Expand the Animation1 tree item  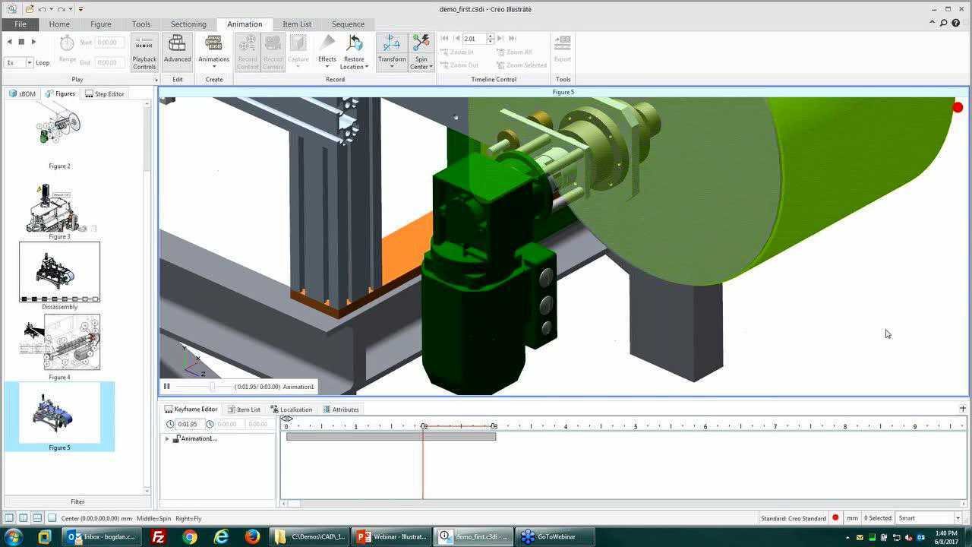point(167,439)
